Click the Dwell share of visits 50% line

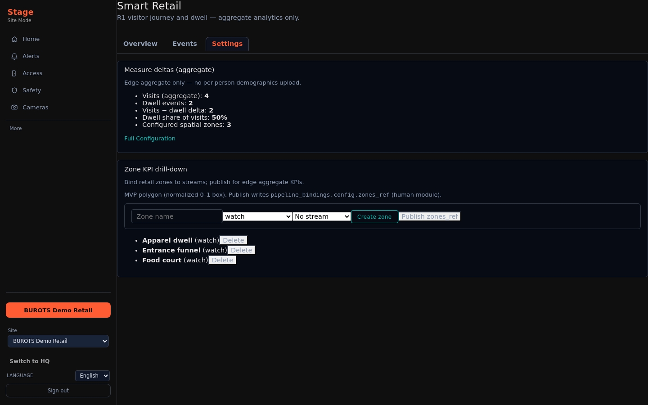click(184, 117)
